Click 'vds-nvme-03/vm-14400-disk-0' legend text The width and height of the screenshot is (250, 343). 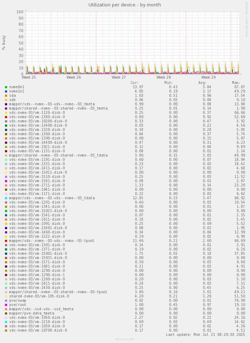[38, 142]
